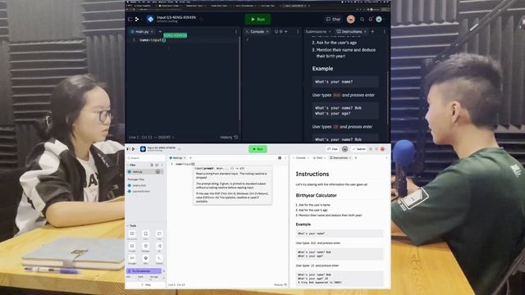The height and width of the screenshot is (295, 525).
Task: Open the account avatar menu in the dark window
Action: point(379,20)
